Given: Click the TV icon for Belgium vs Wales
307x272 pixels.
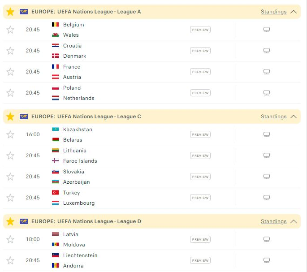Looking at the screenshot, I should (x=267, y=30).
